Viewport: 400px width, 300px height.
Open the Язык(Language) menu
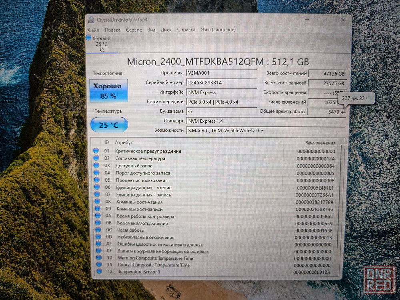pyautogui.click(x=218, y=30)
